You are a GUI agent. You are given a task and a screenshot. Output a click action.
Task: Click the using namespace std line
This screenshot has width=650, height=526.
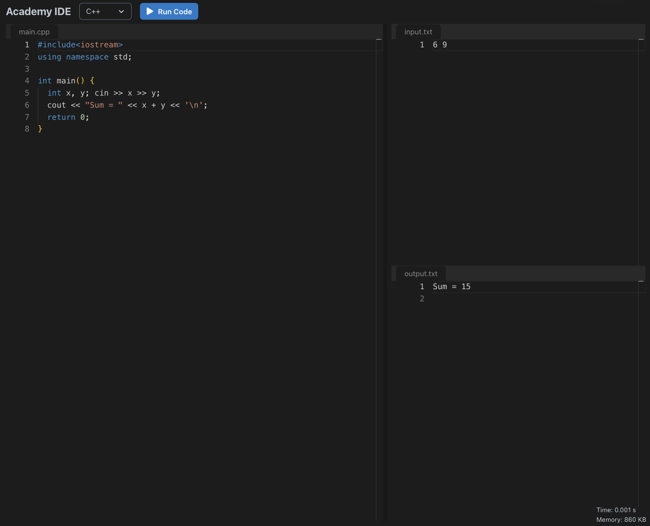84,57
